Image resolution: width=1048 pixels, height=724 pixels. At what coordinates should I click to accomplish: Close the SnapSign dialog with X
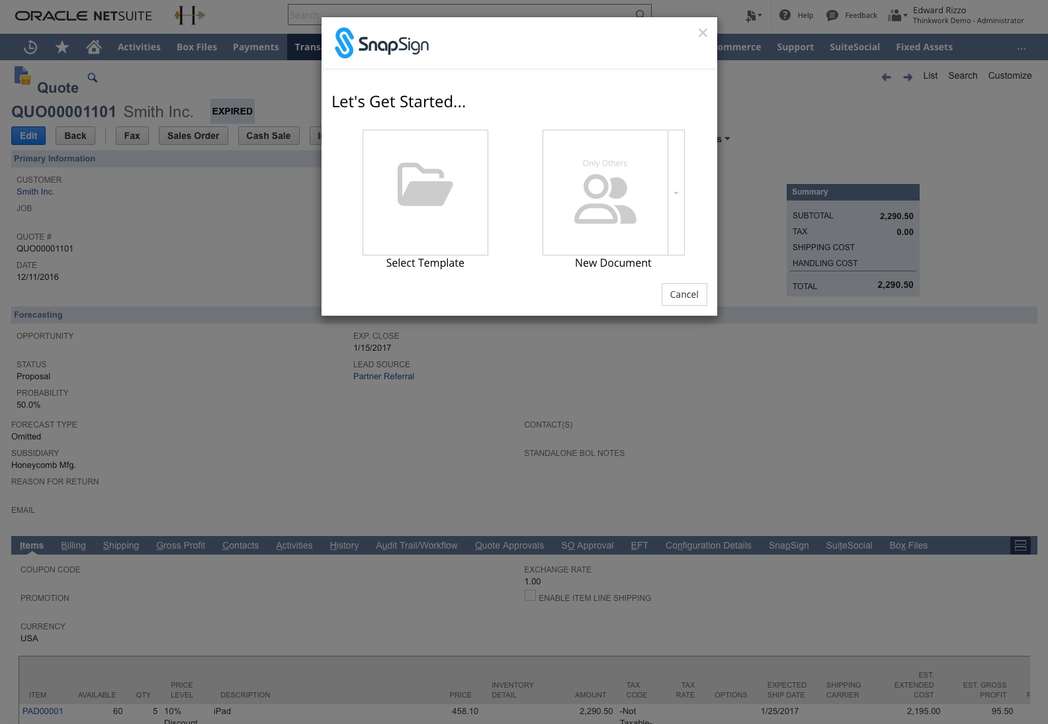(703, 33)
